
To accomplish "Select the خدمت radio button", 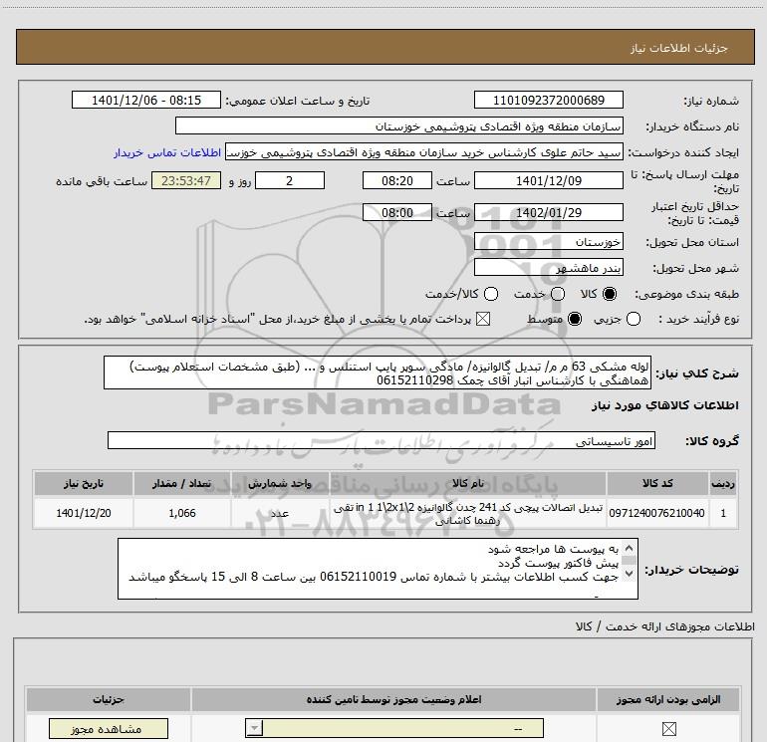I will point(558,294).
